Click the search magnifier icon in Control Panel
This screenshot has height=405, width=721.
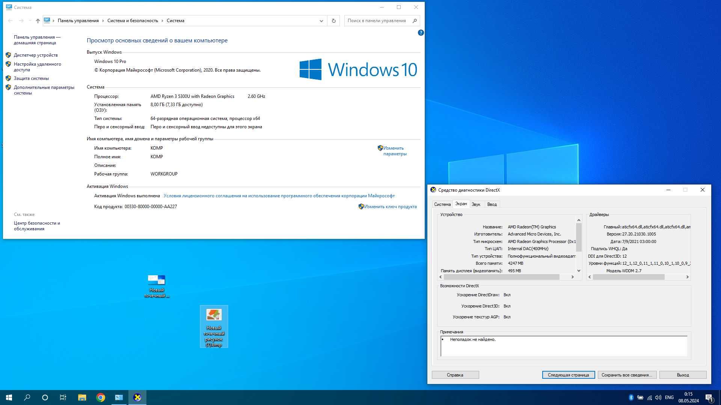click(415, 21)
